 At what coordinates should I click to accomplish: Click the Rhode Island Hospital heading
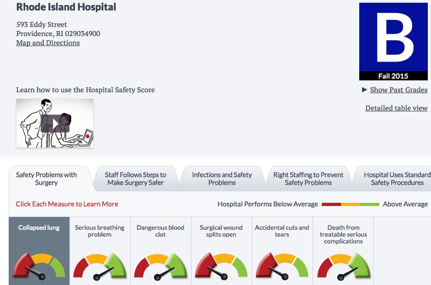[x=66, y=7]
